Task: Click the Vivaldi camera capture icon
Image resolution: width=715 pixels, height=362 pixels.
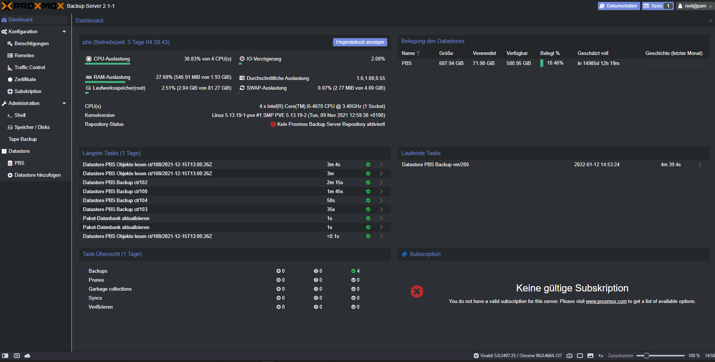Action: point(569,356)
